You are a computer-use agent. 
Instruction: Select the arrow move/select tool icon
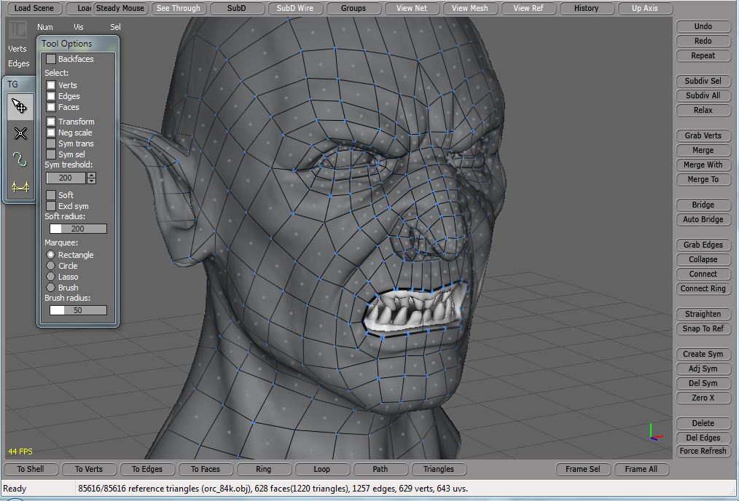coord(20,107)
